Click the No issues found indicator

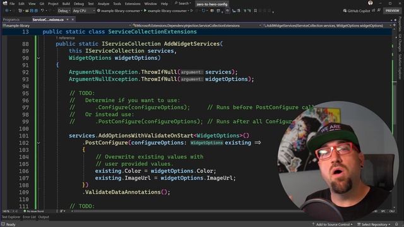click(33, 211)
